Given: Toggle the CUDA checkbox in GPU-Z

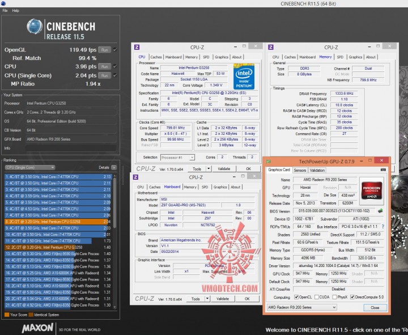Looking at the screenshot, I should coord(317,297).
